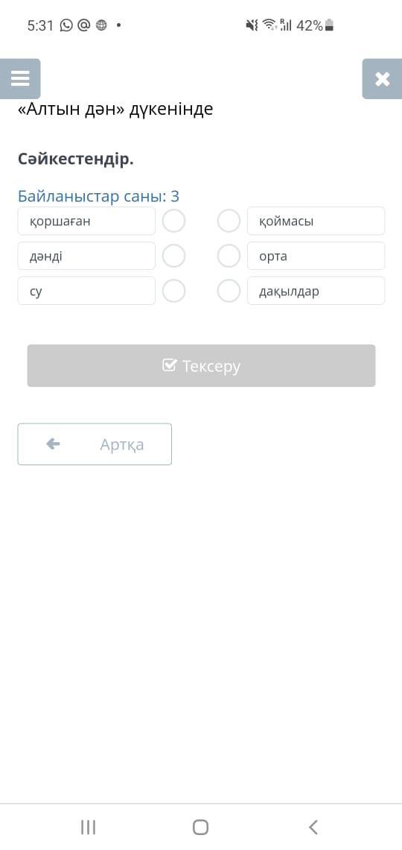Tap the су word box

click(x=86, y=291)
